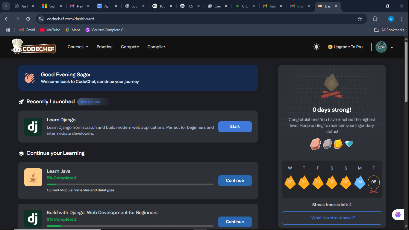Switch to the Nex Gmail tab
Viewport: 409px width, 230px height.
(x=80, y=6)
